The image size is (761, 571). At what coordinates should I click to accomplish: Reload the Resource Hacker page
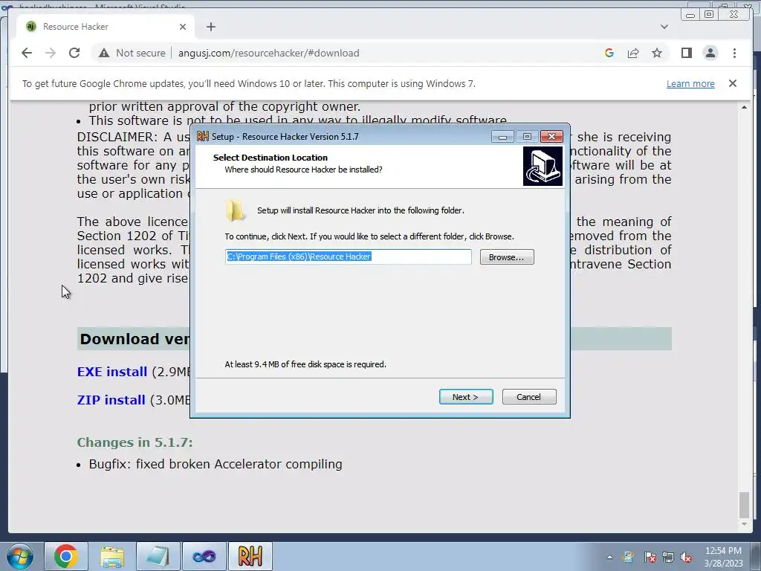[74, 53]
